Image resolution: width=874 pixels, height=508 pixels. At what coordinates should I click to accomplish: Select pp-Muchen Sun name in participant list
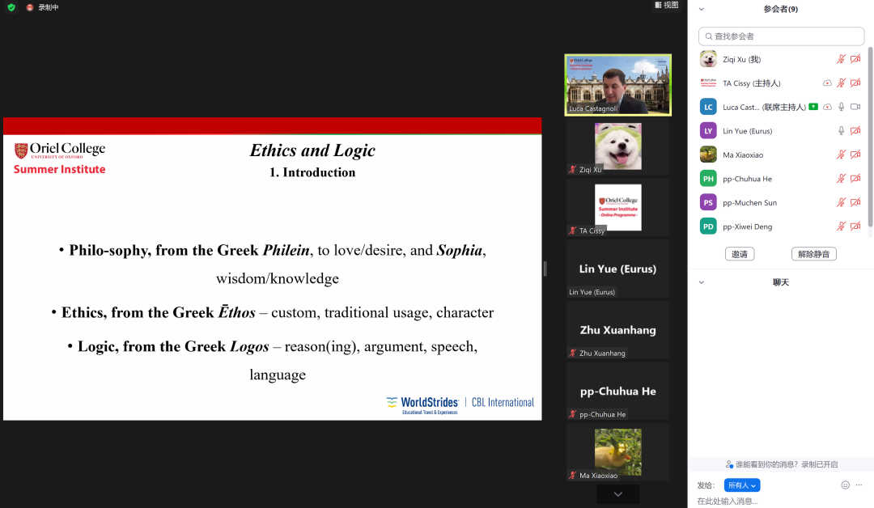tap(749, 203)
